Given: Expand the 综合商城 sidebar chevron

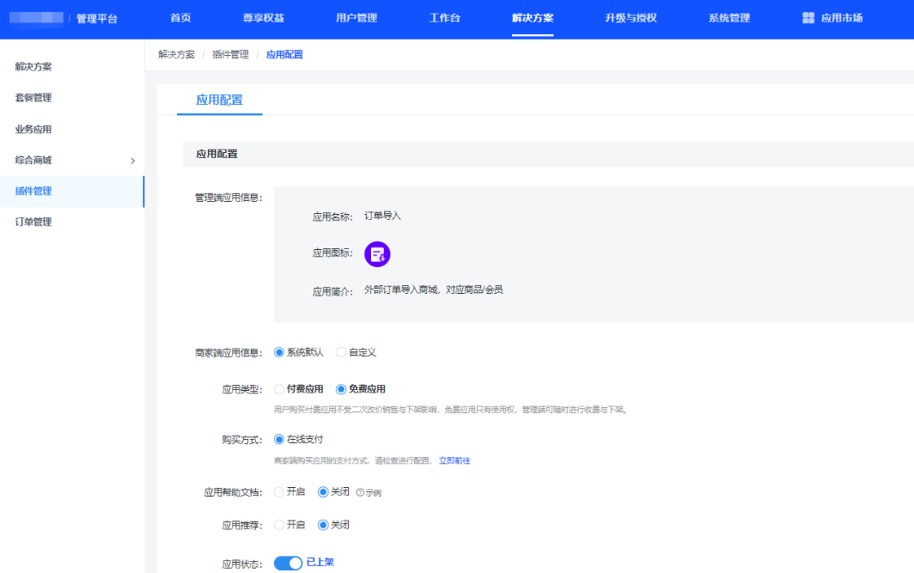Looking at the screenshot, I should click(x=132, y=161).
